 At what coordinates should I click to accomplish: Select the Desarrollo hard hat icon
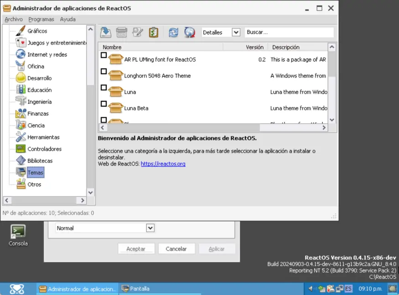21,78
